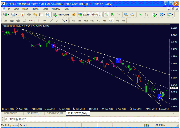Expand the New Chart dropdown arrow
The width and height of the screenshot is (180, 128).
[9, 15]
